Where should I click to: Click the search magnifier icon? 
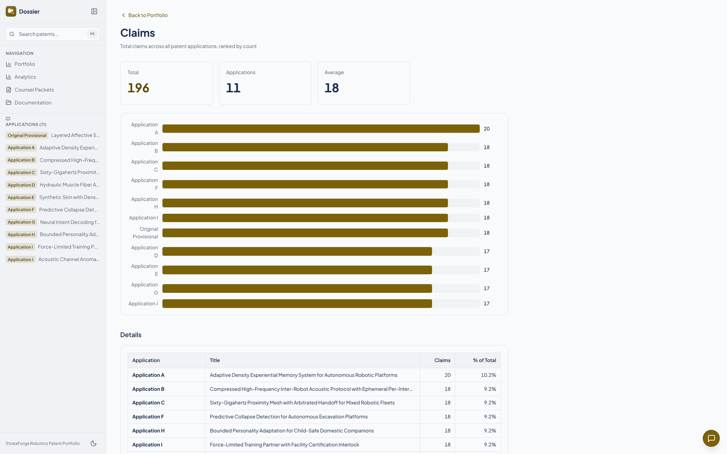click(12, 34)
